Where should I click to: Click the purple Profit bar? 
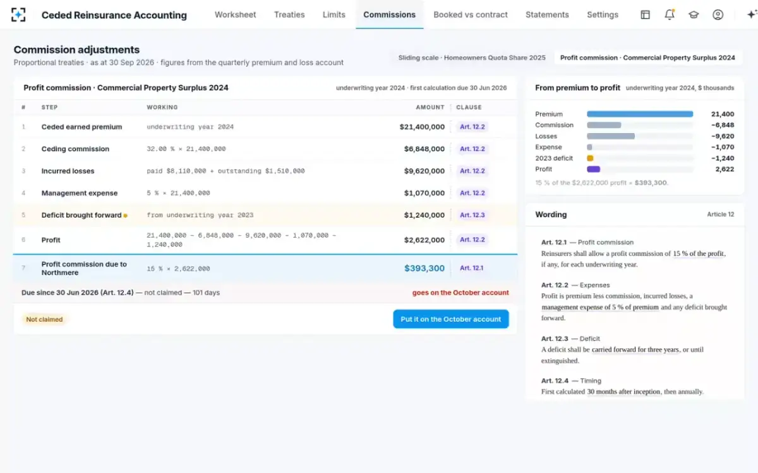point(594,169)
